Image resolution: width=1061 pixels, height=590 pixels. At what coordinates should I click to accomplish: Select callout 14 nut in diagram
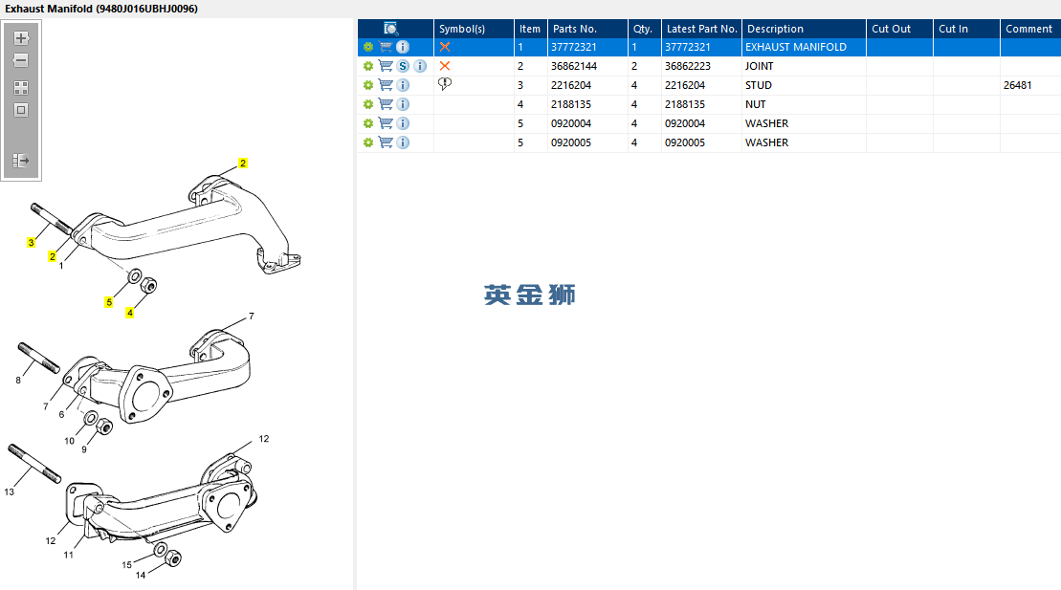[140, 575]
